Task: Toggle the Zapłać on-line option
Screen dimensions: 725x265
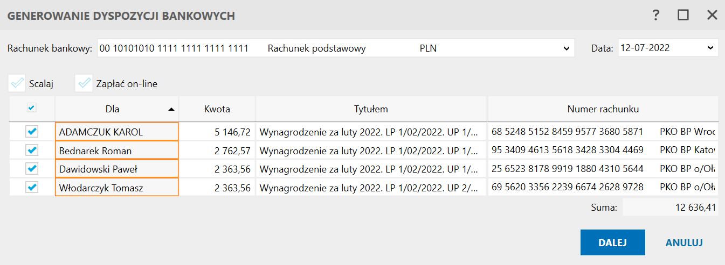Action: click(x=84, y=83)
